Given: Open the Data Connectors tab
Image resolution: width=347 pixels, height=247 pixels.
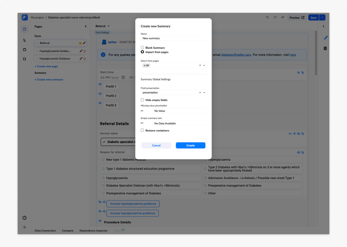Looking at the screenshot, I should [x=45, y=230].
